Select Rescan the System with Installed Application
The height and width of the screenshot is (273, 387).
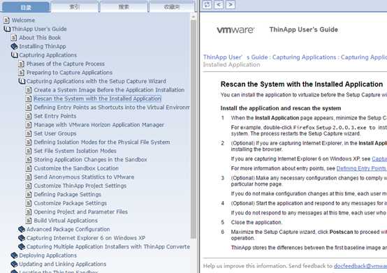97,98
